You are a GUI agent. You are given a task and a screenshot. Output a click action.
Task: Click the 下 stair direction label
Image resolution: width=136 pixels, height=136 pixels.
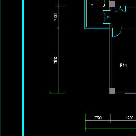pos(92,6)
